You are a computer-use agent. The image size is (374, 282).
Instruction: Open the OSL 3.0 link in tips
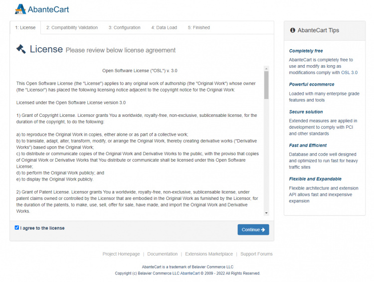[x=349, y=73]
